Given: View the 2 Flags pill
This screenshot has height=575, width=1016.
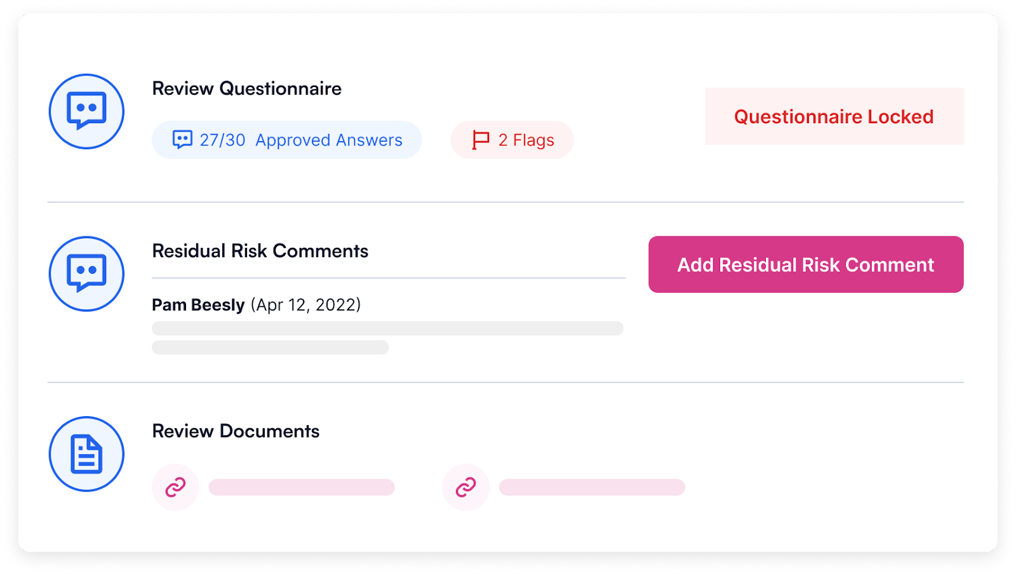Looking at the screenshot, I should tap(512, 140).
